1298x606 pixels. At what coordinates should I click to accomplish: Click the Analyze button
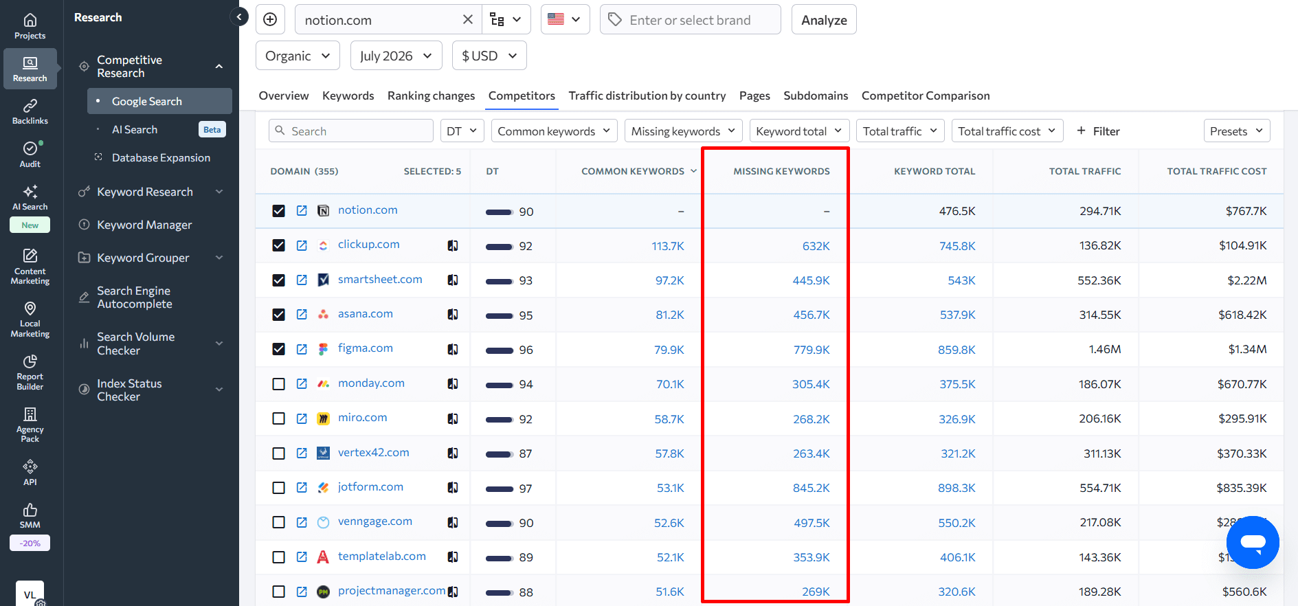click(824, 19)
